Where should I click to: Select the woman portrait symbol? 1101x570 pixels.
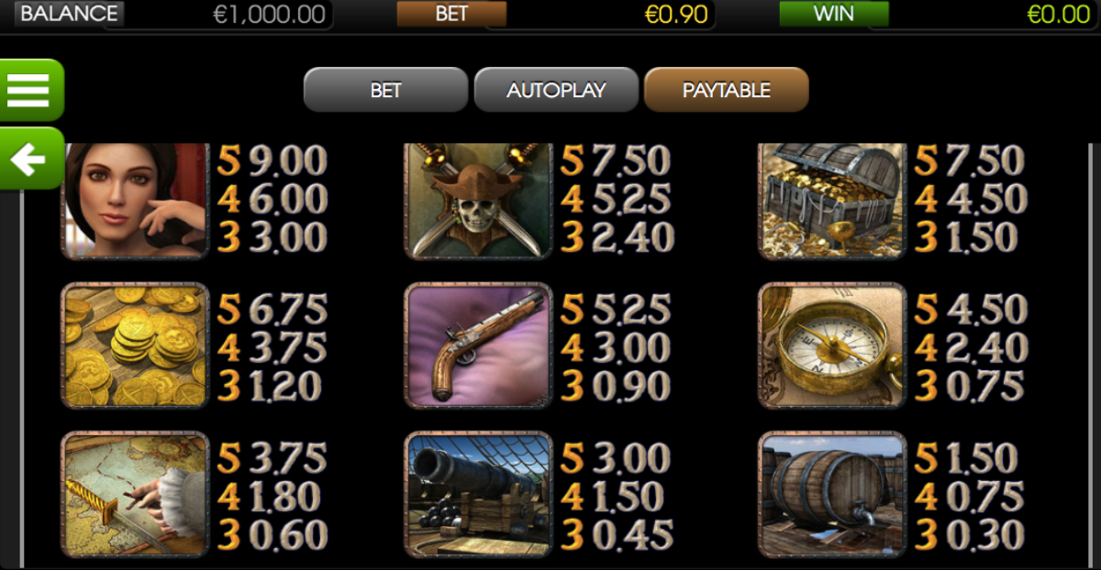(135, 200)
